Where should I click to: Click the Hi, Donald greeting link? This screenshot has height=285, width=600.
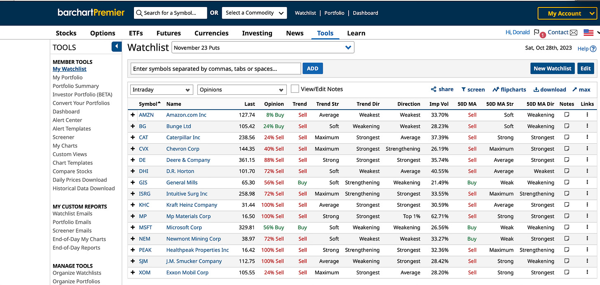[x=518, y=32]
